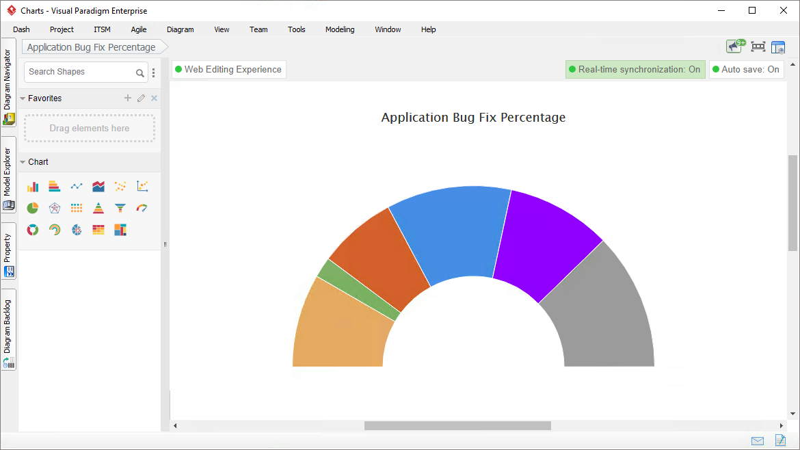Viewport: 800px width, 450px height.
Task: Click the pyramid chart icon
Action: (98, 208)
